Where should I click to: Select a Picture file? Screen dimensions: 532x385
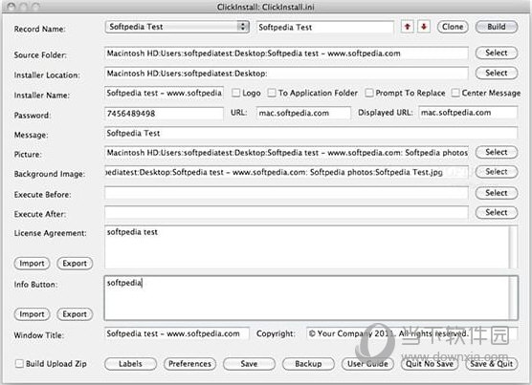(x=497, y=152)
